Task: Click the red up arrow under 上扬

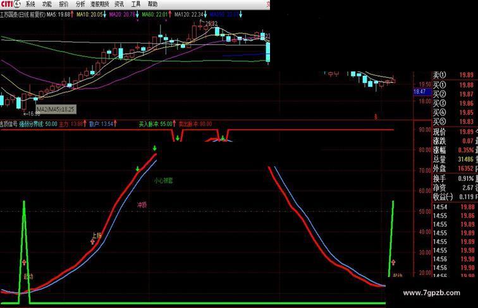Action: [x=93, y=242]
